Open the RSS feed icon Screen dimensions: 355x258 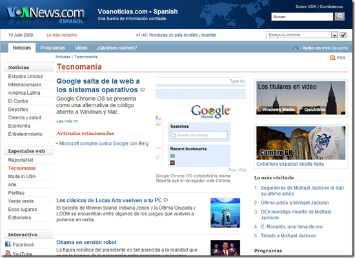pos(332,57)
